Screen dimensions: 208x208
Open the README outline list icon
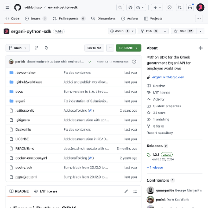click(135, 191)
